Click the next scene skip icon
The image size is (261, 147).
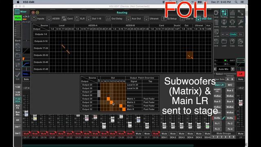point(227,34)
